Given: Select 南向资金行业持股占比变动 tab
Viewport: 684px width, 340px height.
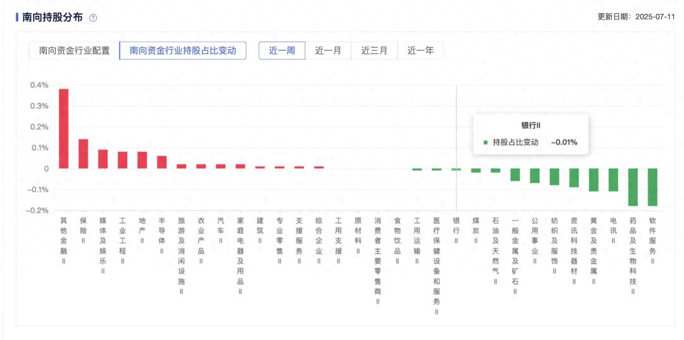Looking at the screenshot, I should tap(182, 51).
